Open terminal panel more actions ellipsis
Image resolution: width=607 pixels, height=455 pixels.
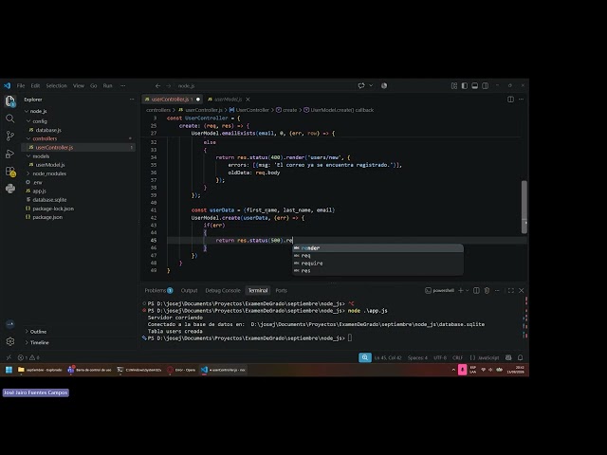pyautogui.click(x=497, y=290)
